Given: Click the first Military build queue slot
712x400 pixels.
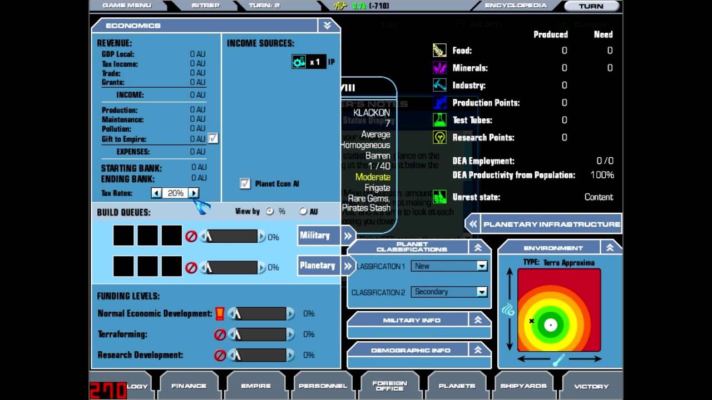Looking at the screenshot, I should coord(123,236).
